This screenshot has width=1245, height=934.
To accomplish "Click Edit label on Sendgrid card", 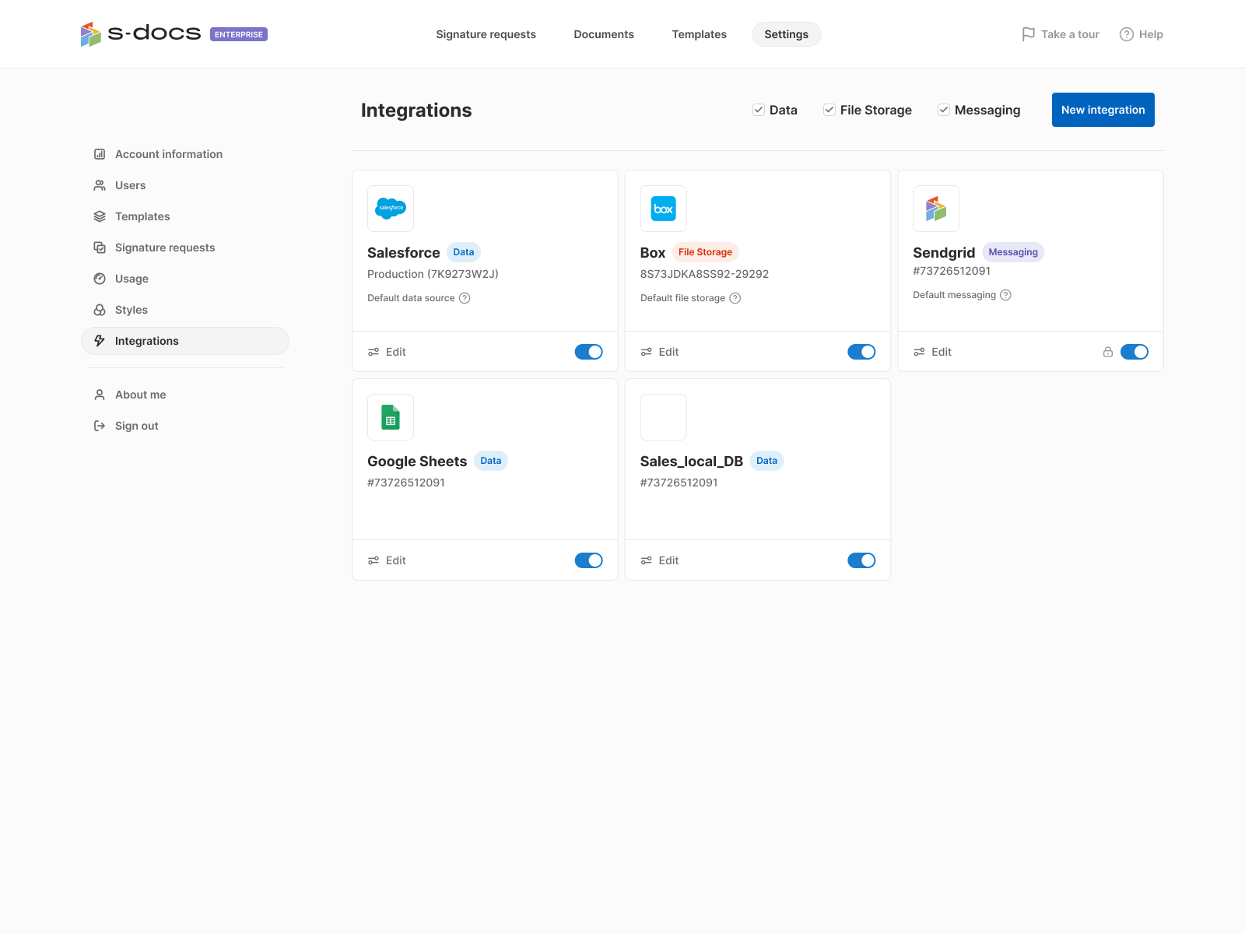I will 942,352.
